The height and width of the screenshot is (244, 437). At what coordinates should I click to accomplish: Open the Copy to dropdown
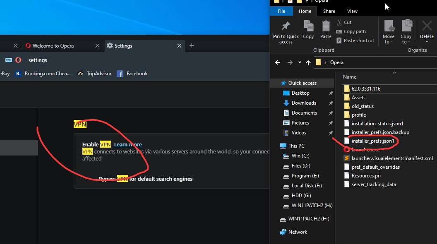point(406,32)
